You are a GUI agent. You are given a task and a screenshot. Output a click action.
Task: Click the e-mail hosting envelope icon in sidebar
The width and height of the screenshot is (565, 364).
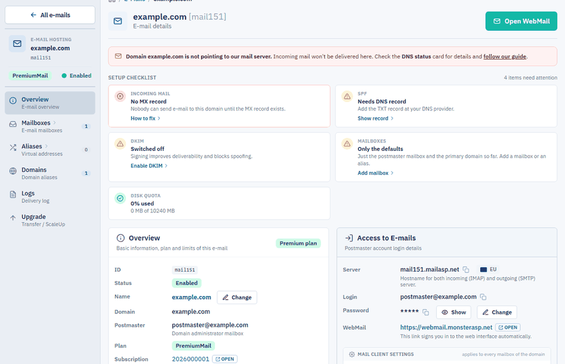[x=17, y=44]
